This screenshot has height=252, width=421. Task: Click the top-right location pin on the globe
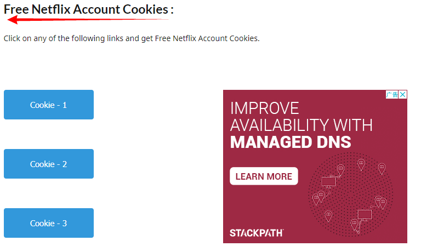pyautogui.click(x=382, y=168)
